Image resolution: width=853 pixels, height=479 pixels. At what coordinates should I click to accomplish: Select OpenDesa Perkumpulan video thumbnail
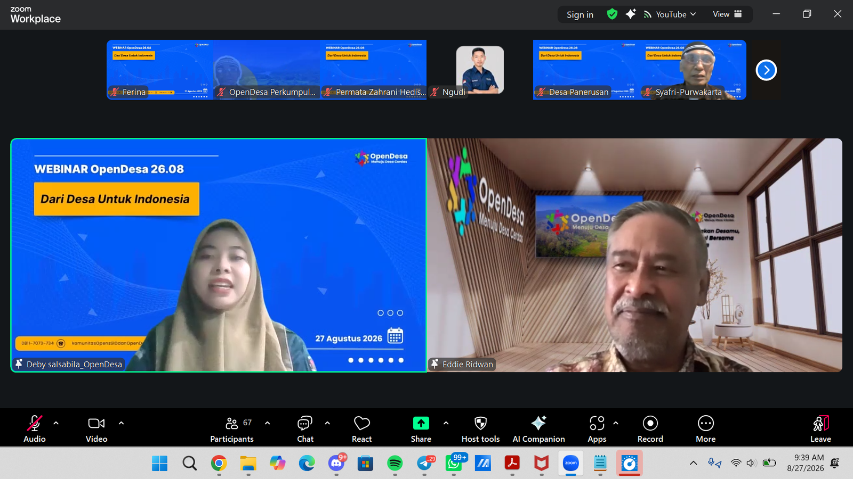coord(267,70)
